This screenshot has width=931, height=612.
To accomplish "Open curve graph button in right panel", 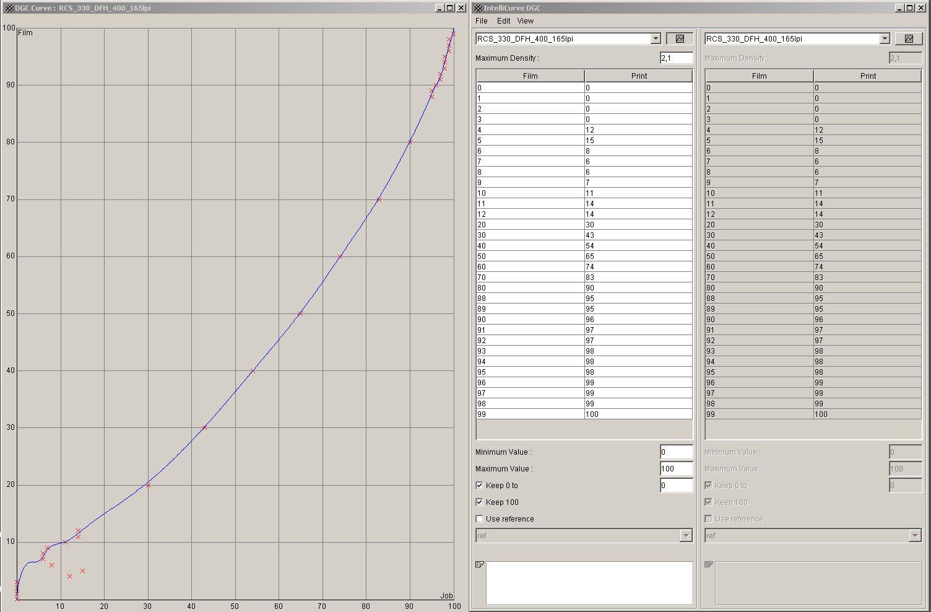I will tap(909, 38).
